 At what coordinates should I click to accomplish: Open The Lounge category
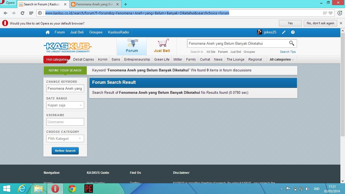[x=235, y=60]
